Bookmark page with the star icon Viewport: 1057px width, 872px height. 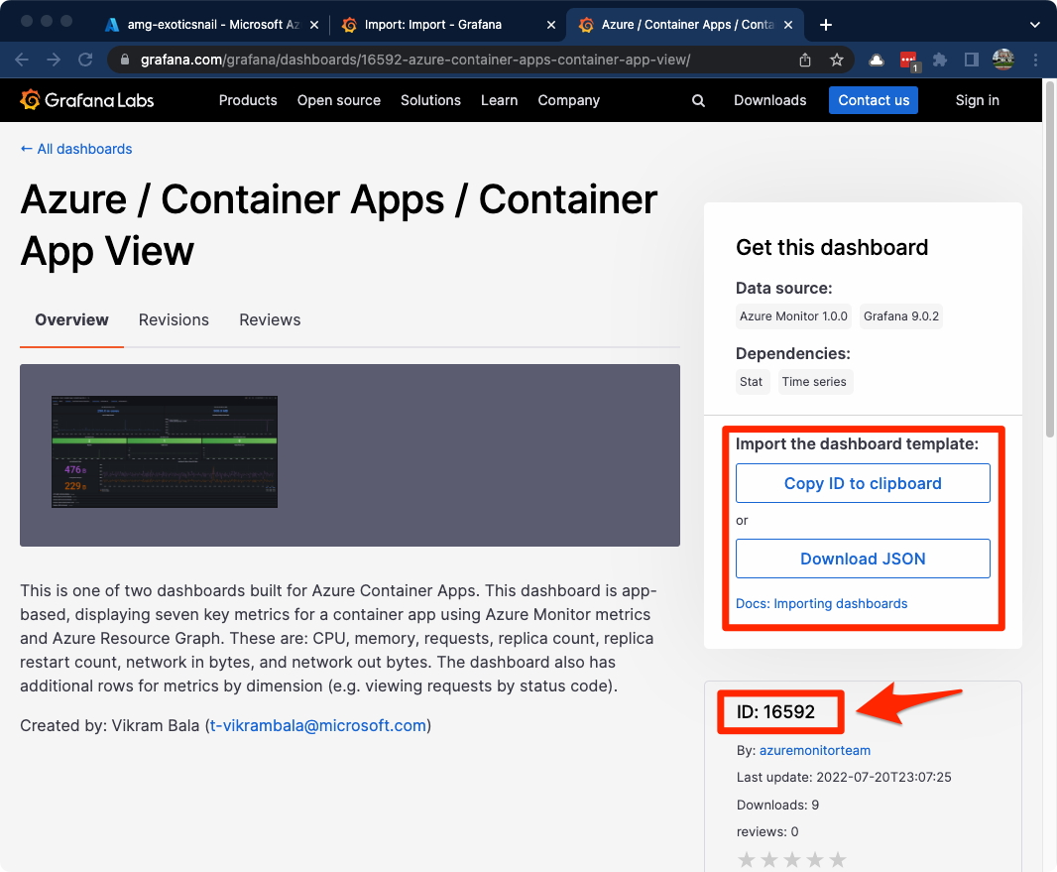tap(837, 60)
